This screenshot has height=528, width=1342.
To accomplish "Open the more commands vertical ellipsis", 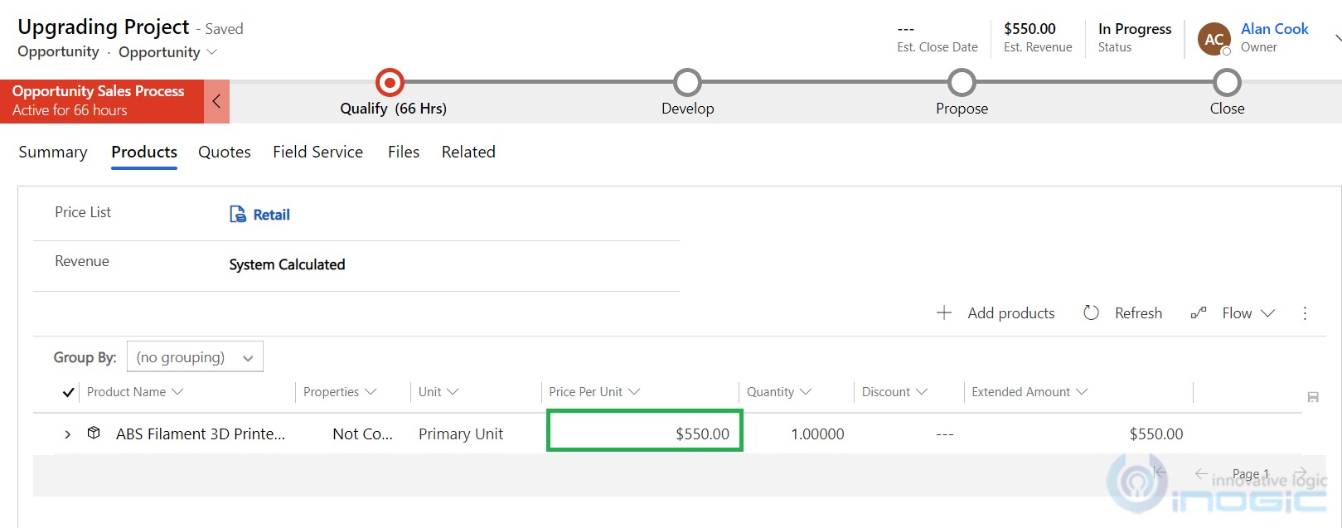I will pos(1305,313).
